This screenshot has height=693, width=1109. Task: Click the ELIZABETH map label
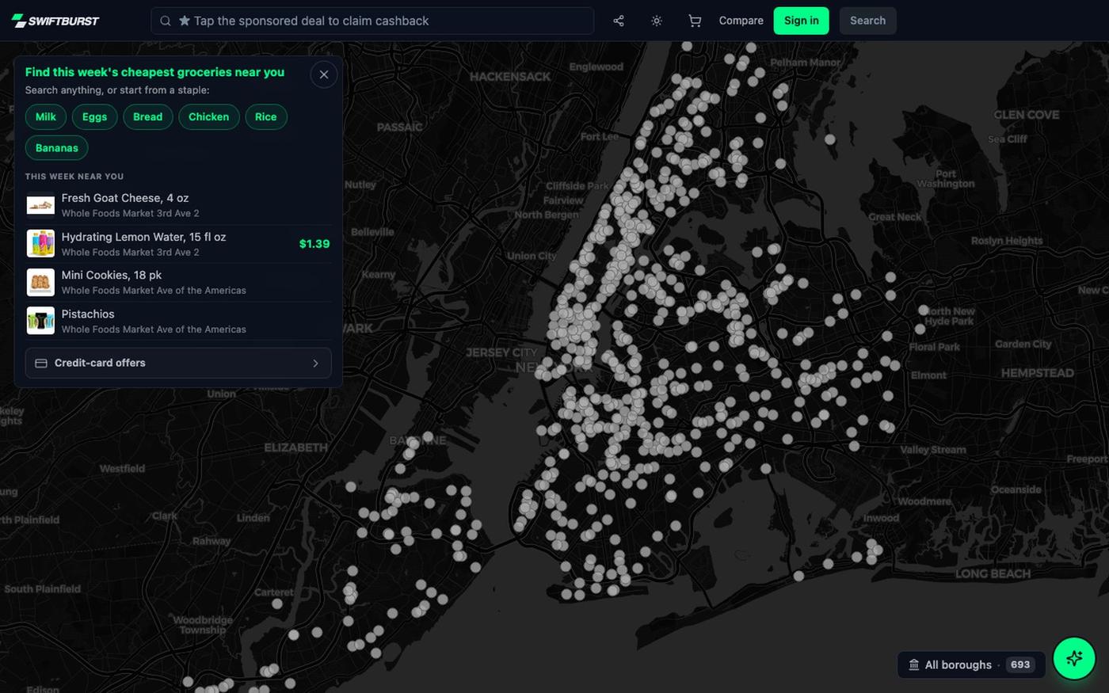[x=295, y=447]
